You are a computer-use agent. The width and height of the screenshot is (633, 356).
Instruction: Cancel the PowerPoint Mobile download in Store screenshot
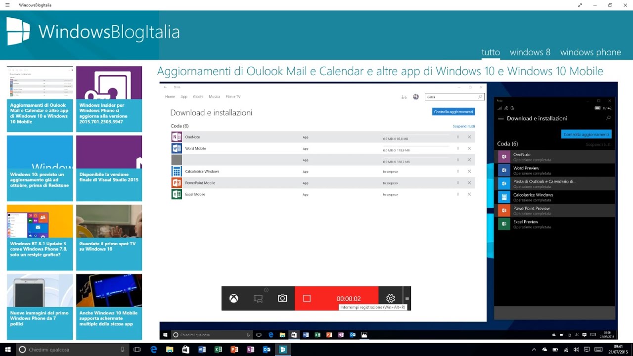(469, 183)
